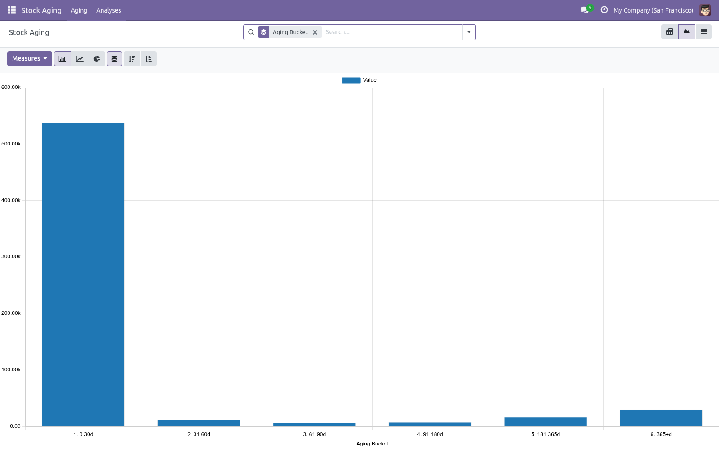The width and height of the screenshot is (719, 449).
Task: Select pie chart mode
Action: coord(97,59)
